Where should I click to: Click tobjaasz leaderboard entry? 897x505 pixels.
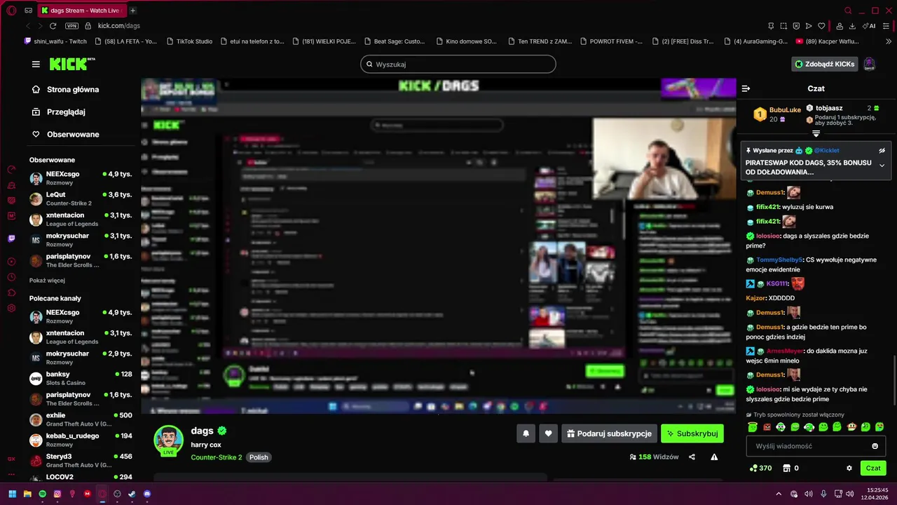click(843, 108)
